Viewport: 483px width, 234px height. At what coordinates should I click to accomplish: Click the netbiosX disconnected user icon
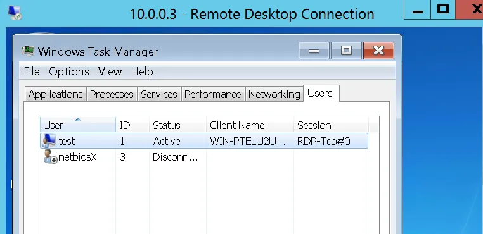pos(50,157)
